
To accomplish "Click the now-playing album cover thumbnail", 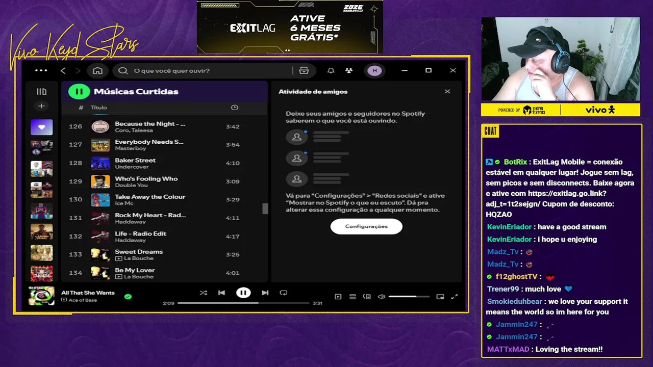I will 41,296.
